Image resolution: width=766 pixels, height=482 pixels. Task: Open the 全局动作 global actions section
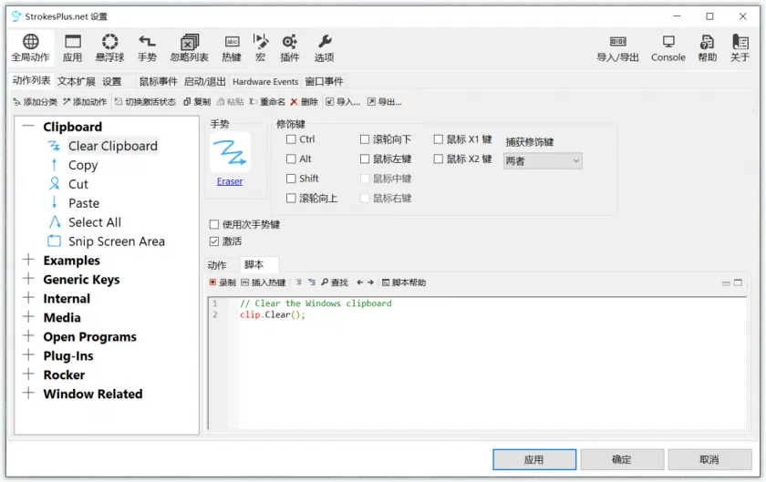pos(30,48)
